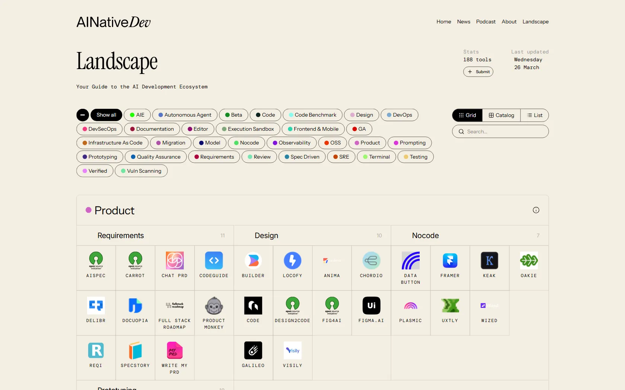Open the Product Monkey icon
The height and width of the screenshot is (390, 625).
point(214,305)
